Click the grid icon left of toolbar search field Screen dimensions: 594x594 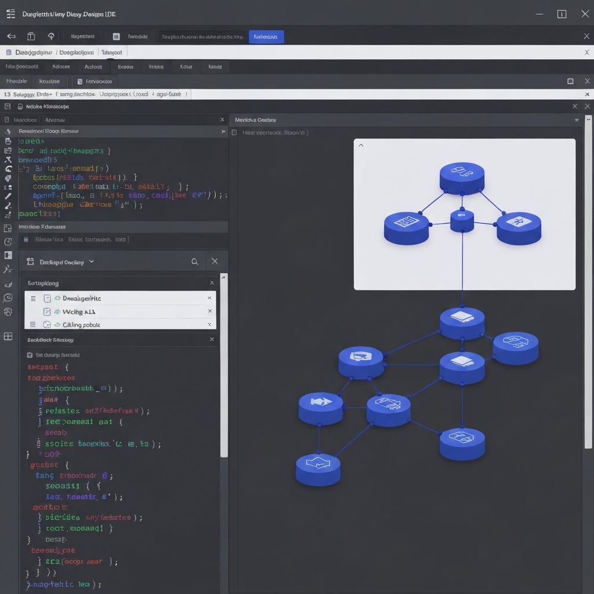coord(116,37)
